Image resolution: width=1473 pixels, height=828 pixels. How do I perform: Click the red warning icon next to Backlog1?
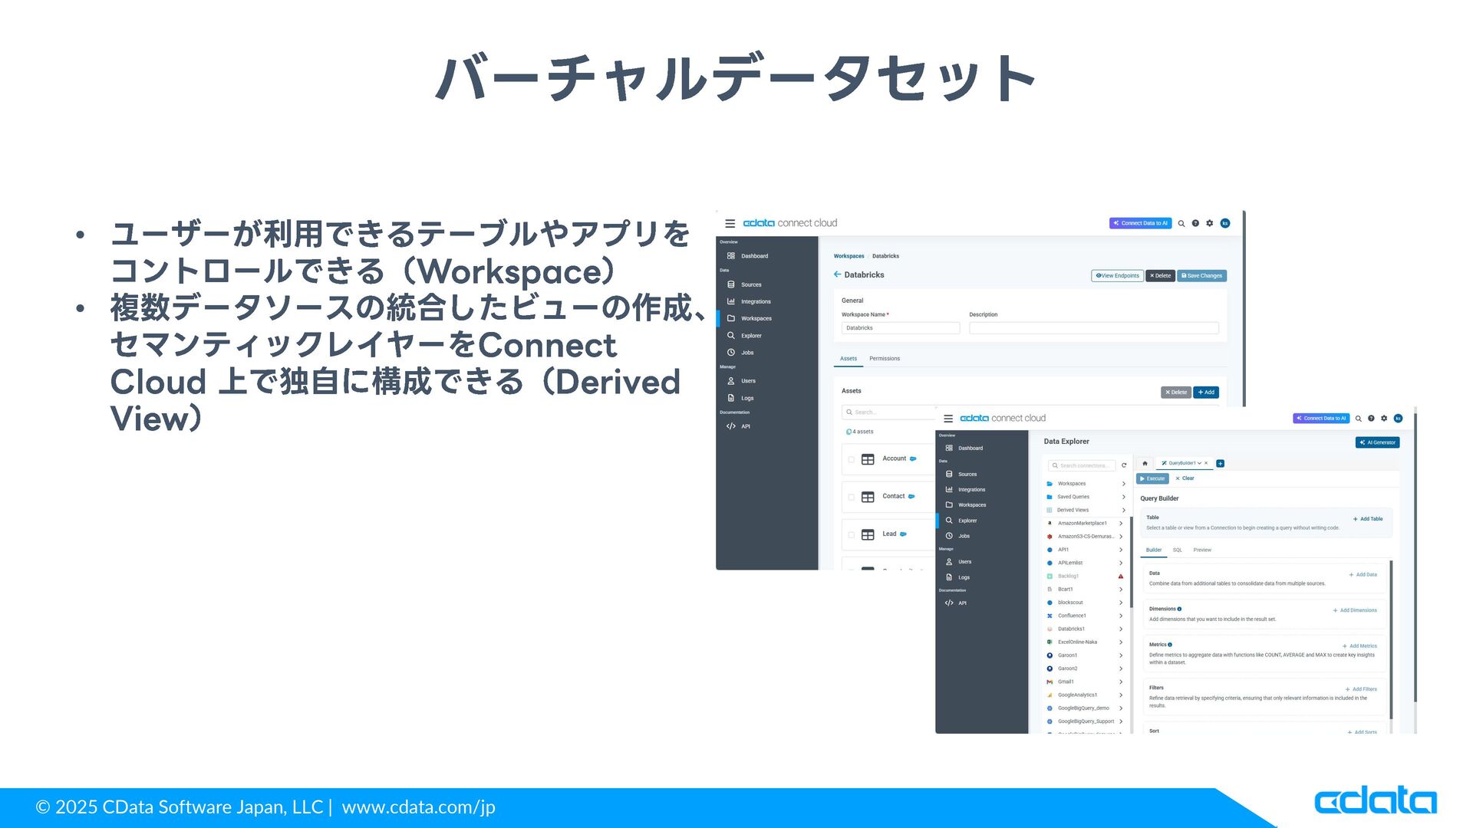[1121, 576]
